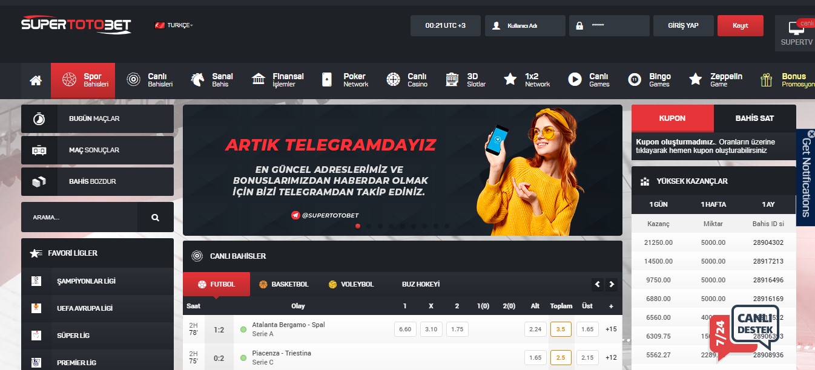Select odds 1.75 for Spal
This screenshot has width=815, height=370.
(x=457, y=329)
